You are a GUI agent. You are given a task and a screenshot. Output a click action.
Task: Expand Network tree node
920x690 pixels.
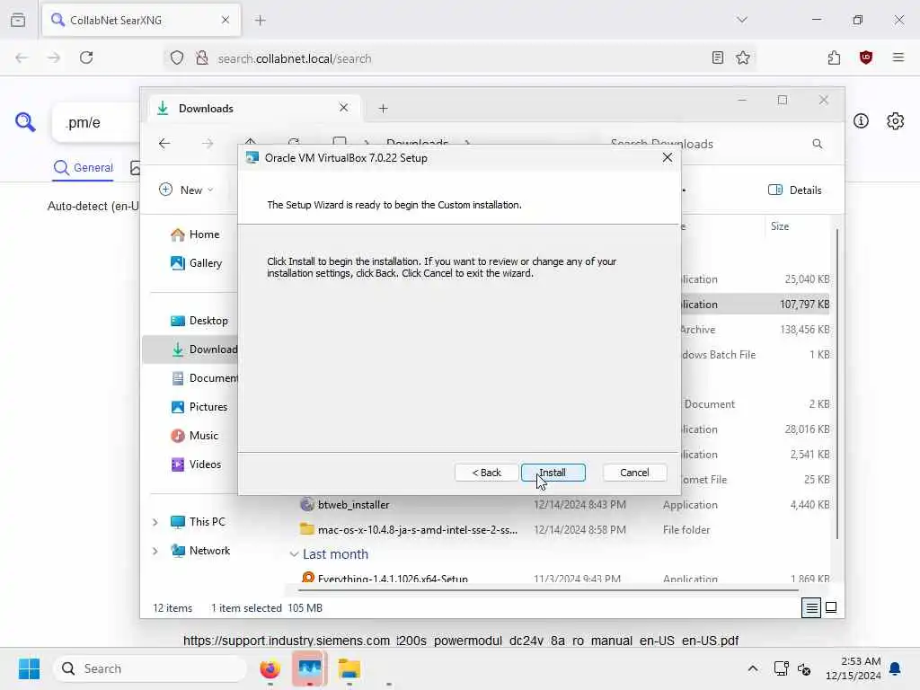pyautogui.click(x=155, y=551)
